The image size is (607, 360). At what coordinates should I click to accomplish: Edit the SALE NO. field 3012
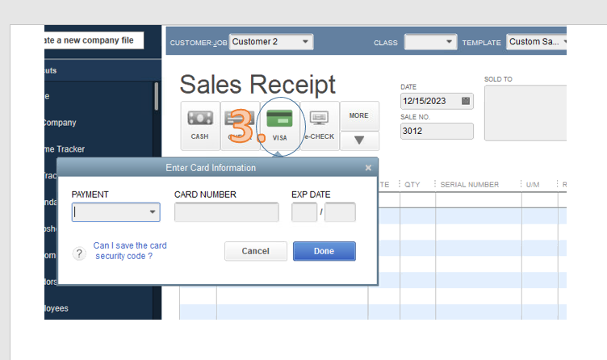point(437,131)
